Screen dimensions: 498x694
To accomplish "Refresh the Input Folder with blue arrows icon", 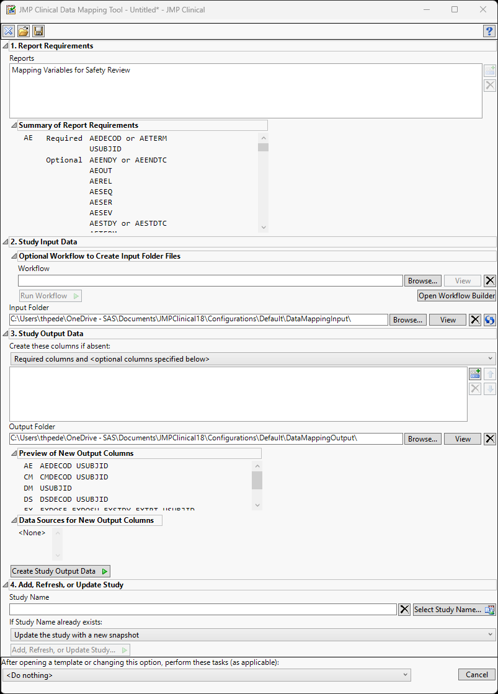I will 489,320.
